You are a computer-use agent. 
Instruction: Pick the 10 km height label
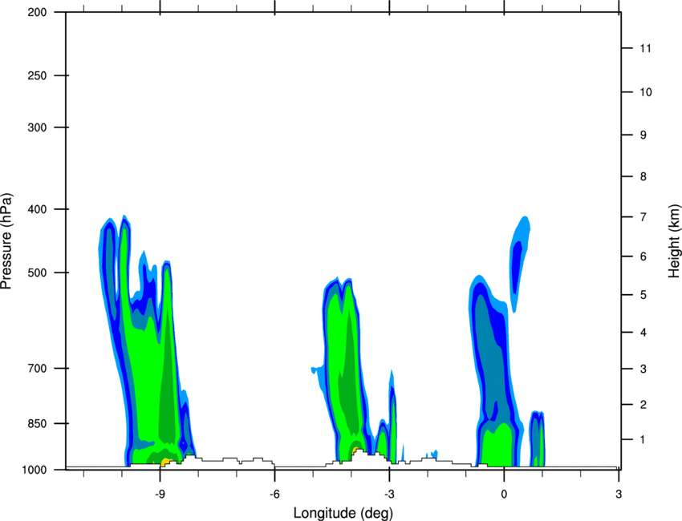645,92
